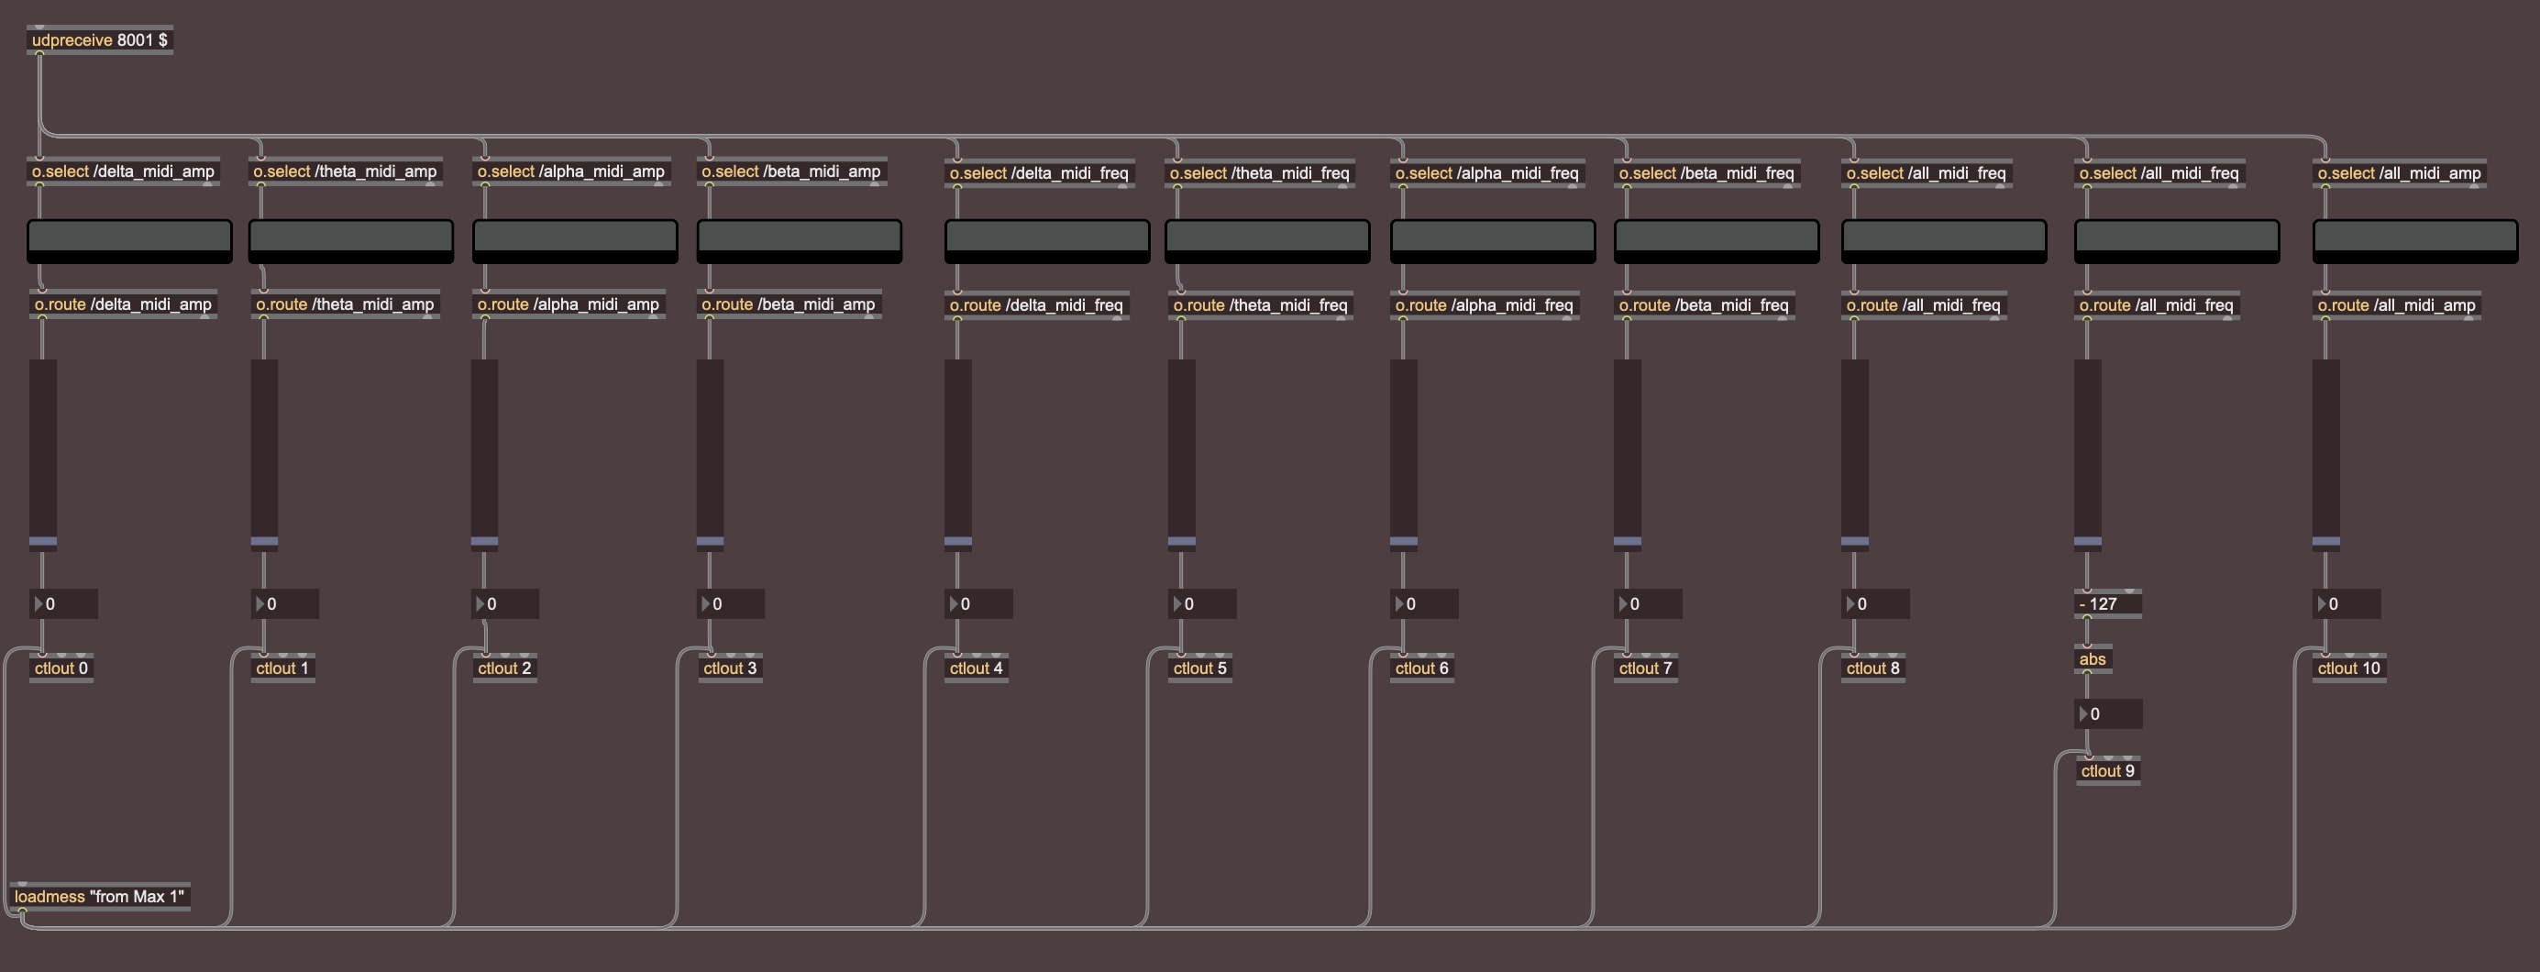Select the udpreceive 8001 object
The width and height of the screenshot is (2540, 972).
[99, 40]
